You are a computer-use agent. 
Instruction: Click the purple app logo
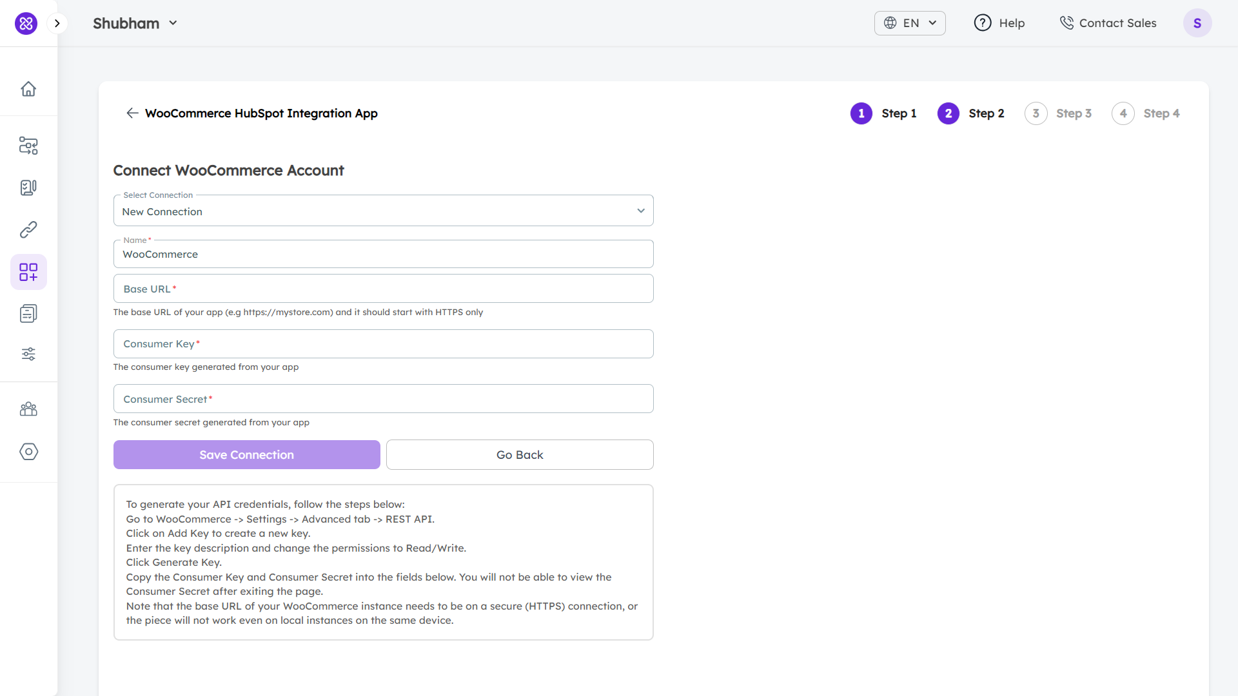click(x=26, y=23)
